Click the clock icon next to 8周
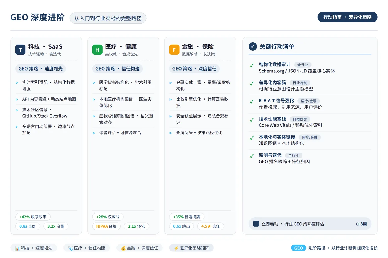388x258 pixels. 358,224
